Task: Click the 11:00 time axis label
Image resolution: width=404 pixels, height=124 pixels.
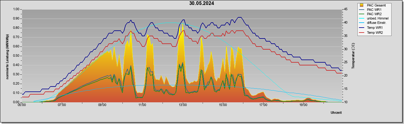Action: (142, 105)
